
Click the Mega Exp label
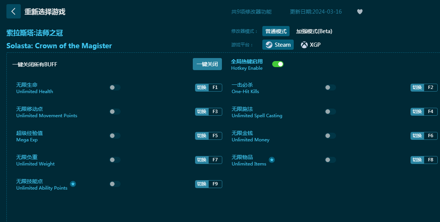click(27, 140)
